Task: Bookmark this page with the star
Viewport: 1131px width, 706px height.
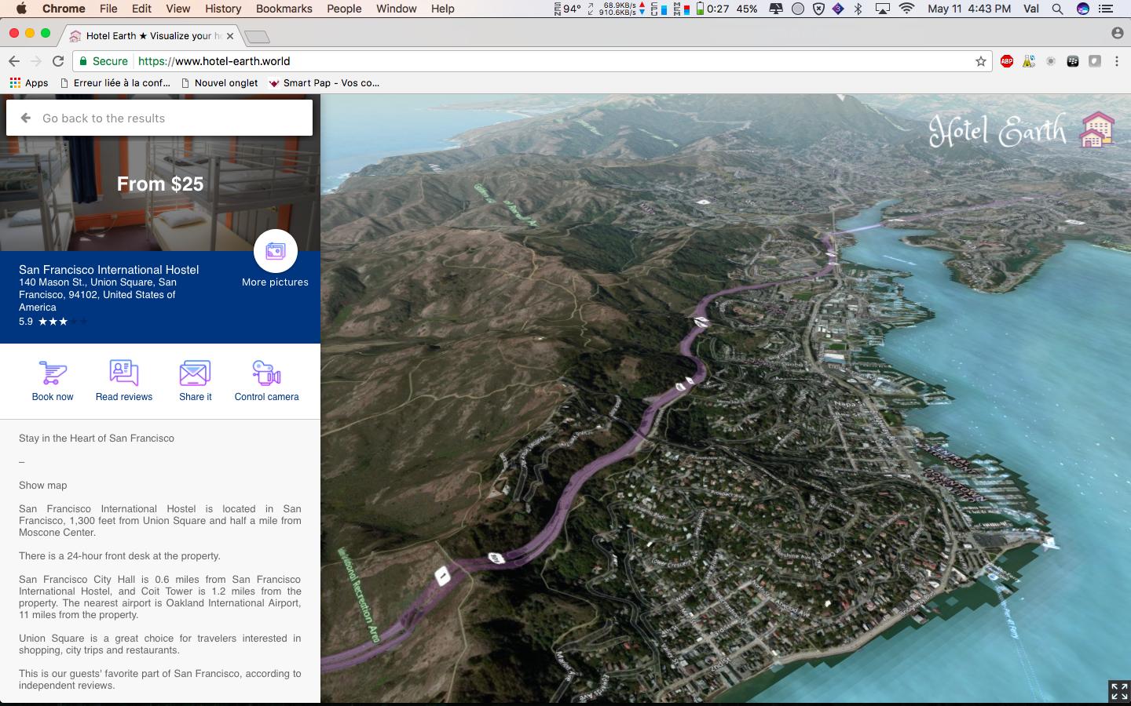Action: (980, 61)
